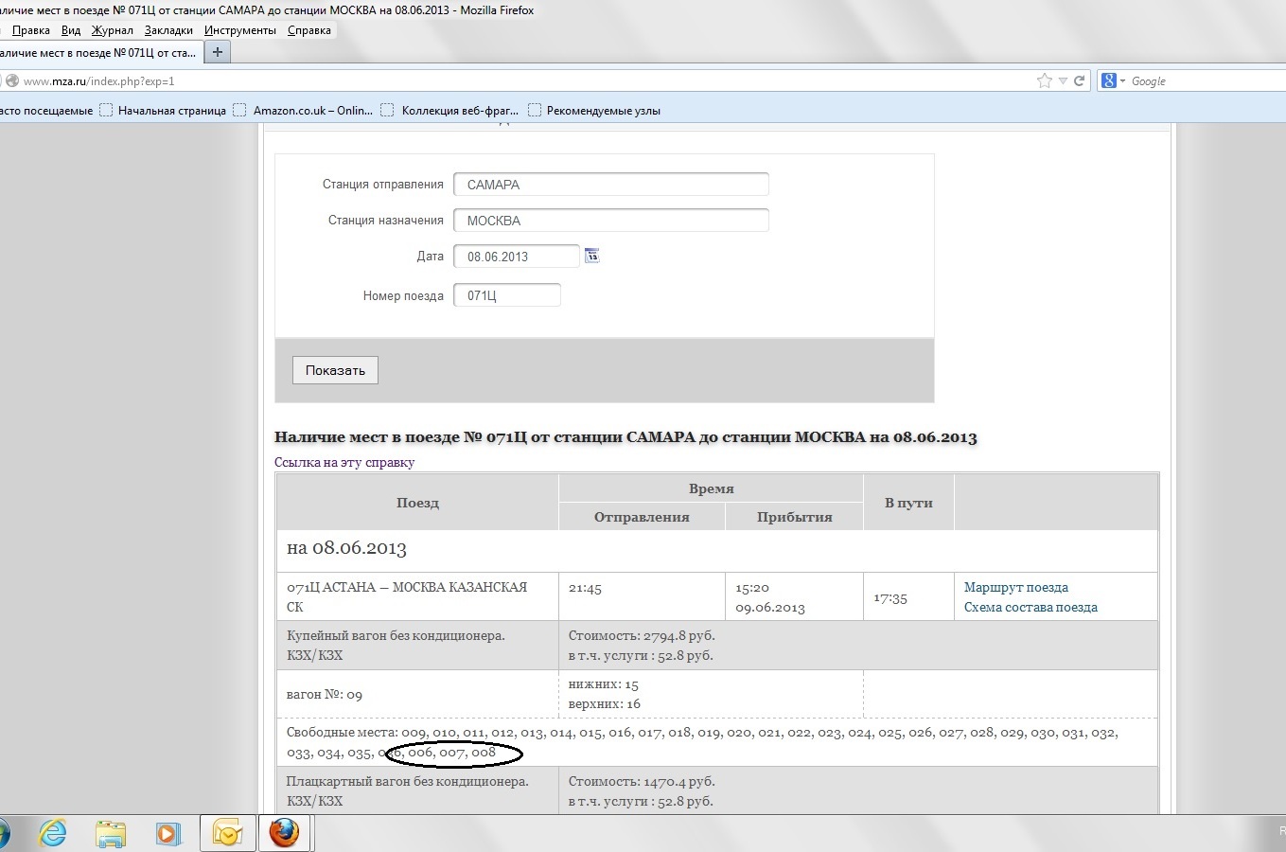Viewport: 1286px width, 852px height.
Task: Click the Google search engine icon
Action: click(x=1108, y=81)
